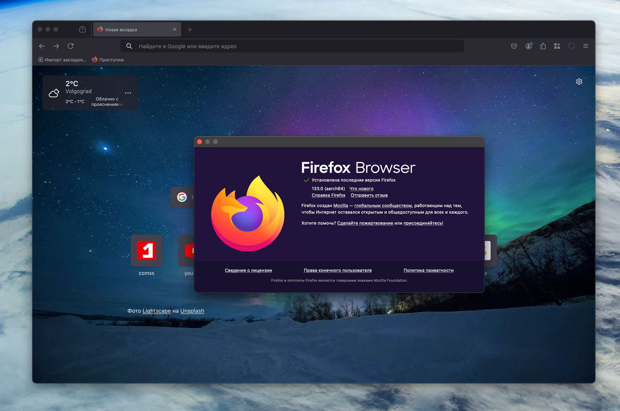Open Firefox View from the tab bar

82,29
